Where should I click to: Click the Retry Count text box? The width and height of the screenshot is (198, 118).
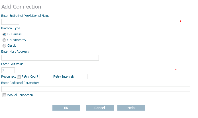tap(46, 76)
